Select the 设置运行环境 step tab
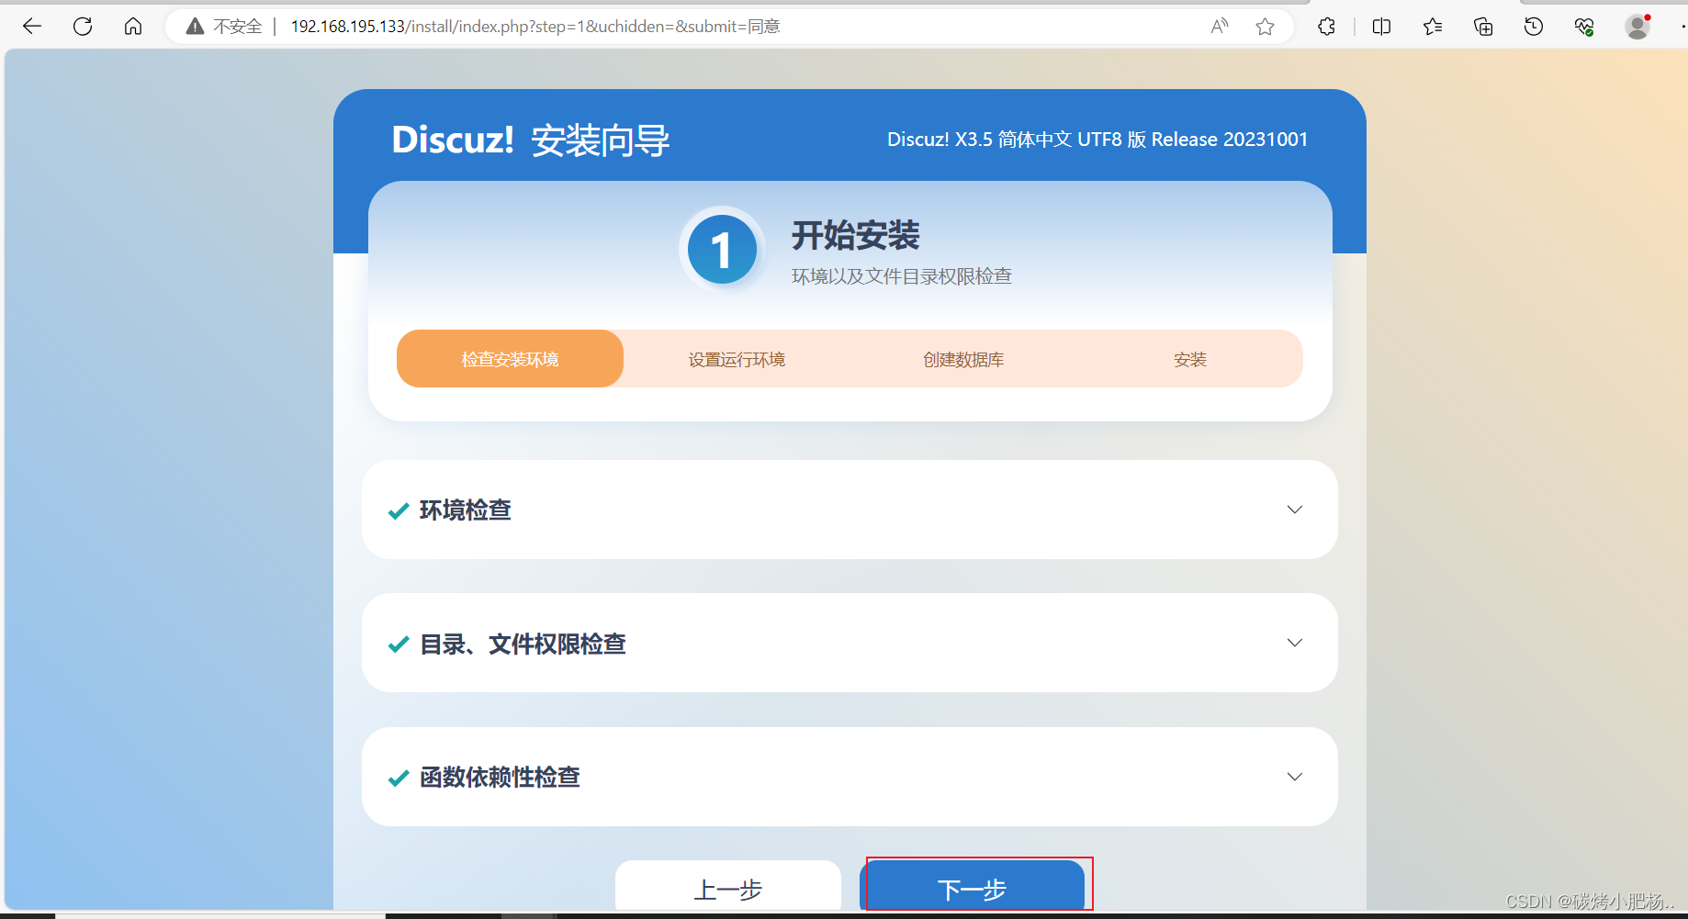Screen dimensions: 1688x919 pos(737,359)
